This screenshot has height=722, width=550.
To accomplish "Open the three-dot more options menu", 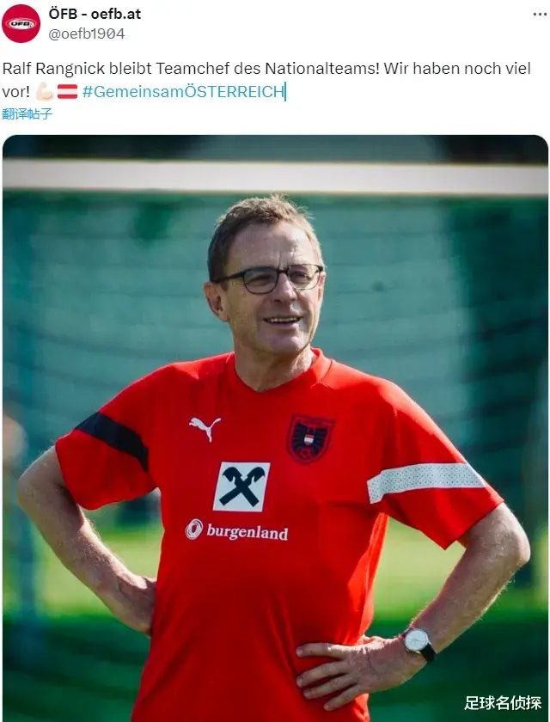I will [540, 15].
